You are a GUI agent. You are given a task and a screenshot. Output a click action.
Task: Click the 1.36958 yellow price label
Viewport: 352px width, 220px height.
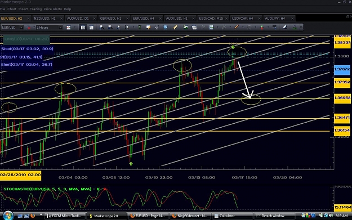[x=342, y=98]
